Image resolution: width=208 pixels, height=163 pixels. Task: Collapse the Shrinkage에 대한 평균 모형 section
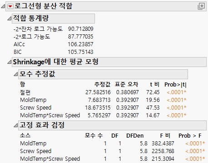[10, 62]
